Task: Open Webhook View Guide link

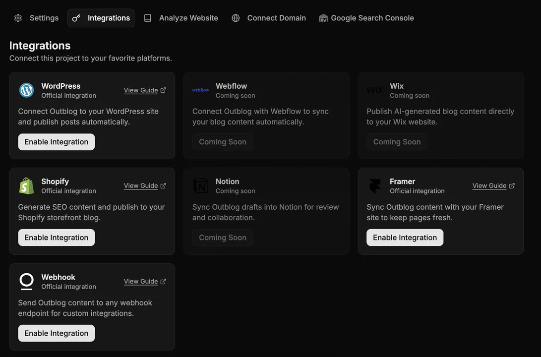Action: point(141,282)
